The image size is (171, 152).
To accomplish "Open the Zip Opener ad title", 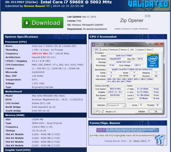I will click(x=132, y=20).
